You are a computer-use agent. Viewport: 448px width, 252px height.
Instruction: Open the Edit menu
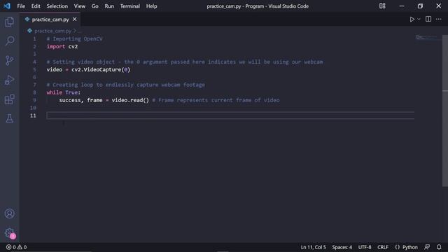(x=36, y=6)
